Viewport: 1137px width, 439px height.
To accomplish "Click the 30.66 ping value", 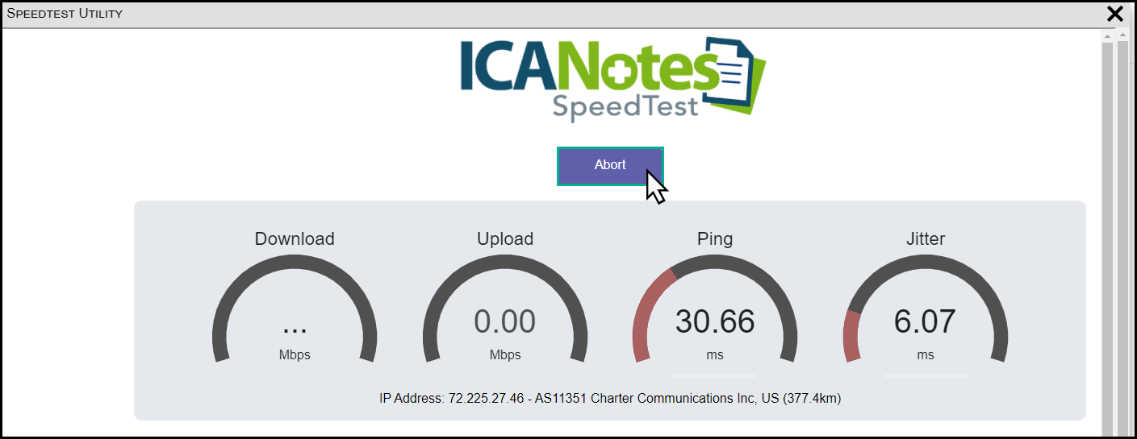I will click(x=715, y=322).
